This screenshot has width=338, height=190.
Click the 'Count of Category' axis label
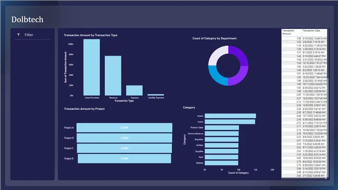[238, 173]
